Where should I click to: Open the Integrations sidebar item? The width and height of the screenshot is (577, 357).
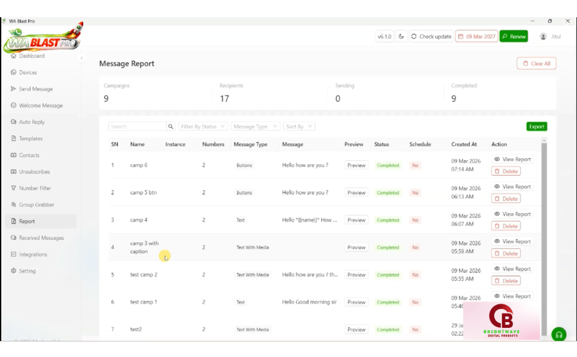coord(33,254)
